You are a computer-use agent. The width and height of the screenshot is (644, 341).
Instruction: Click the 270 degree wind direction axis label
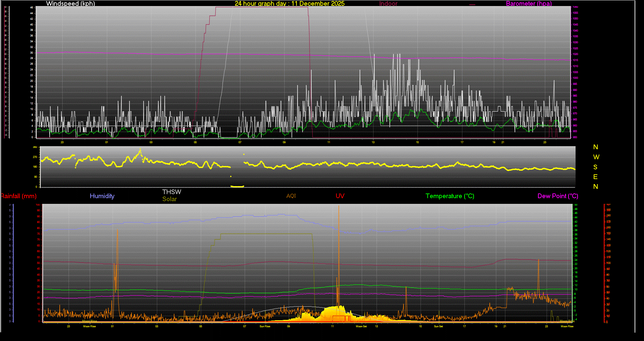tap(35, 157)
